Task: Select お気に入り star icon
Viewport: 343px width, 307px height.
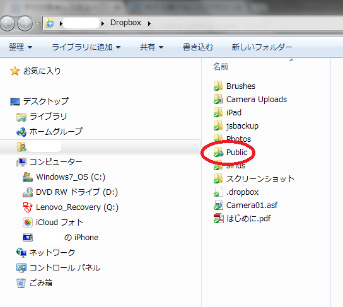Action: pyautogui.click(x=15, y=71)
